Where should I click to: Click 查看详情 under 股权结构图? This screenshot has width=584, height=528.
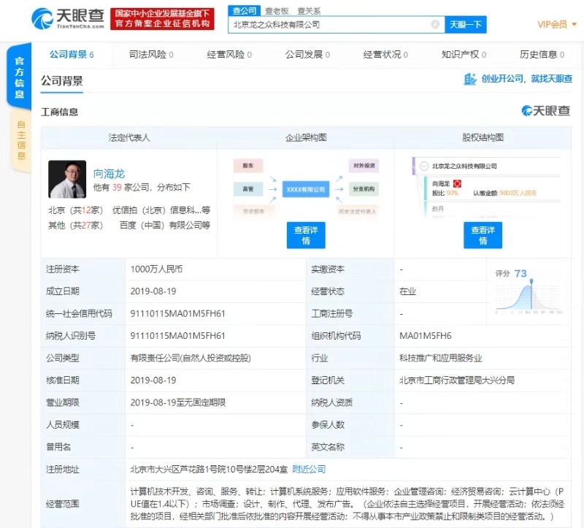click(x=483, y=235)
